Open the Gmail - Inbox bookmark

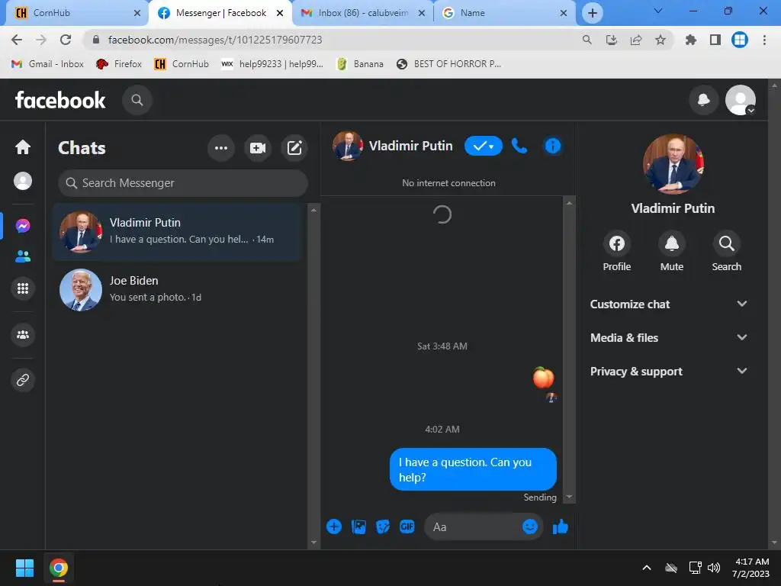tap(48, 64)
